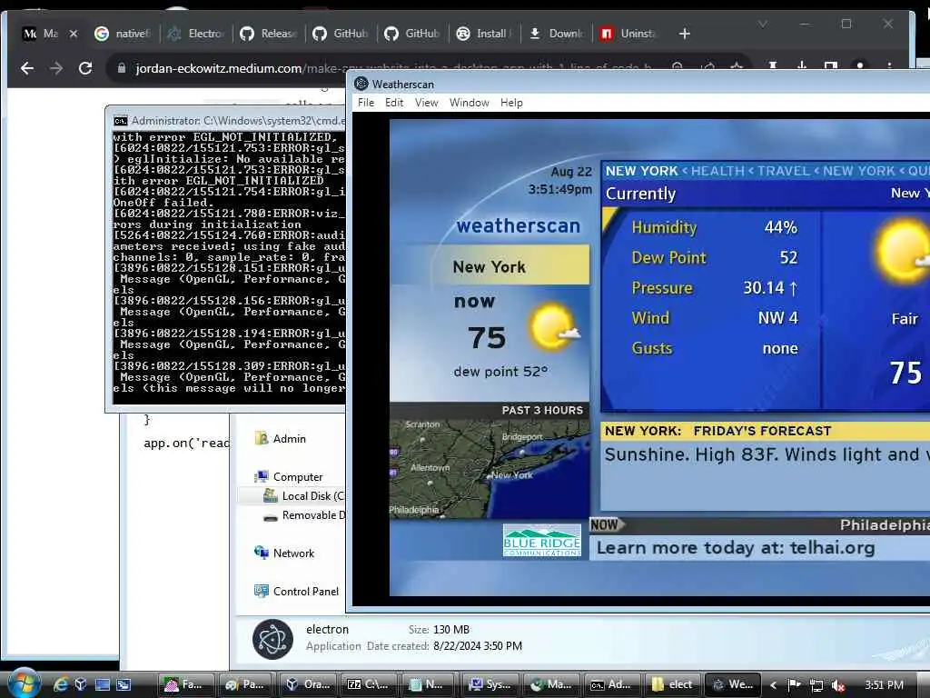Image resolution: width=930 pixels, height=698 pixels.
Task: Select the Admin folder in Explorer
Action: point(281,439)
